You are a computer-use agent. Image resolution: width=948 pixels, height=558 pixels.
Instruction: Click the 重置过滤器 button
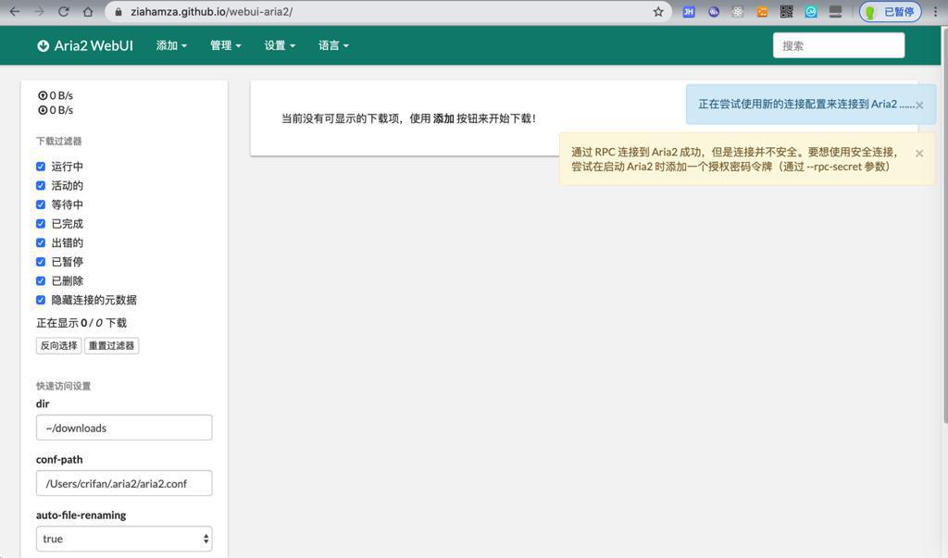[111, 346]
